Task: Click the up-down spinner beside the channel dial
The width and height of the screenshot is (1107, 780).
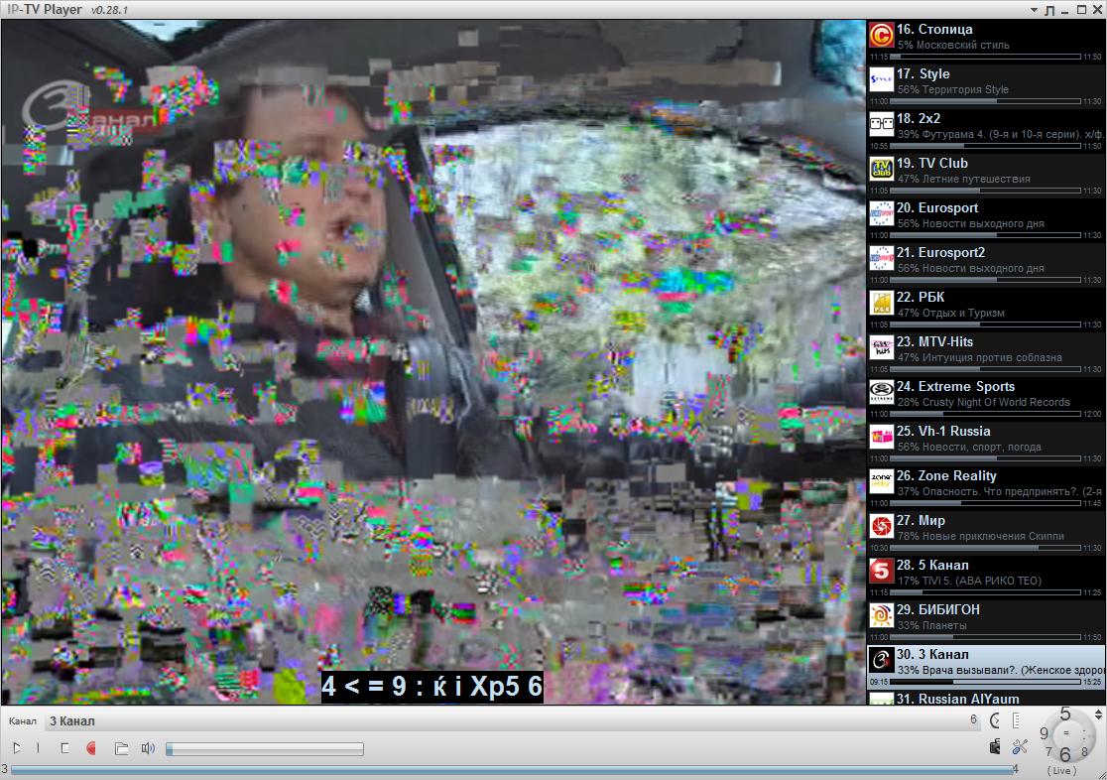Action: click(x=1098, y=715)
